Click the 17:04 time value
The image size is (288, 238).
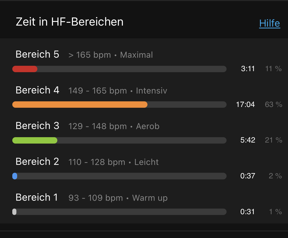pos(246,104)
